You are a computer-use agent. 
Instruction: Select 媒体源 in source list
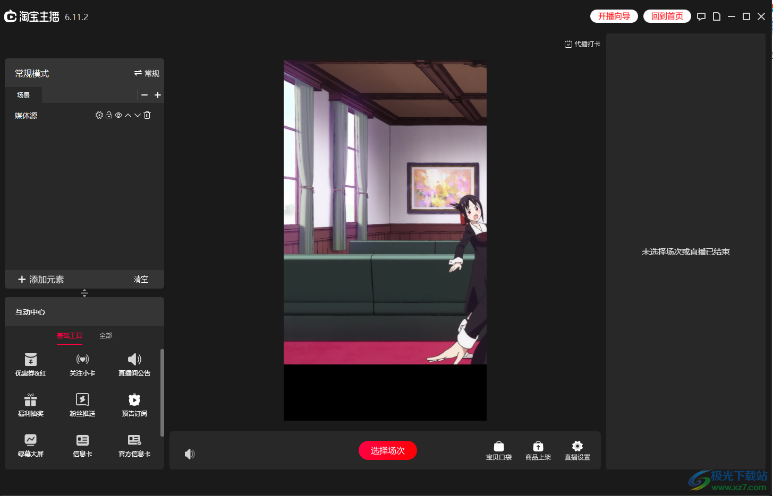tap(26, 116)
